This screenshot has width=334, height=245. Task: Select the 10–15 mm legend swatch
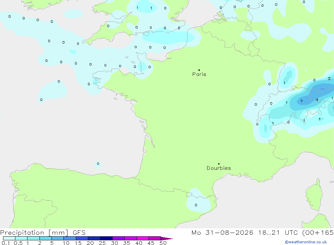(70, 238)
